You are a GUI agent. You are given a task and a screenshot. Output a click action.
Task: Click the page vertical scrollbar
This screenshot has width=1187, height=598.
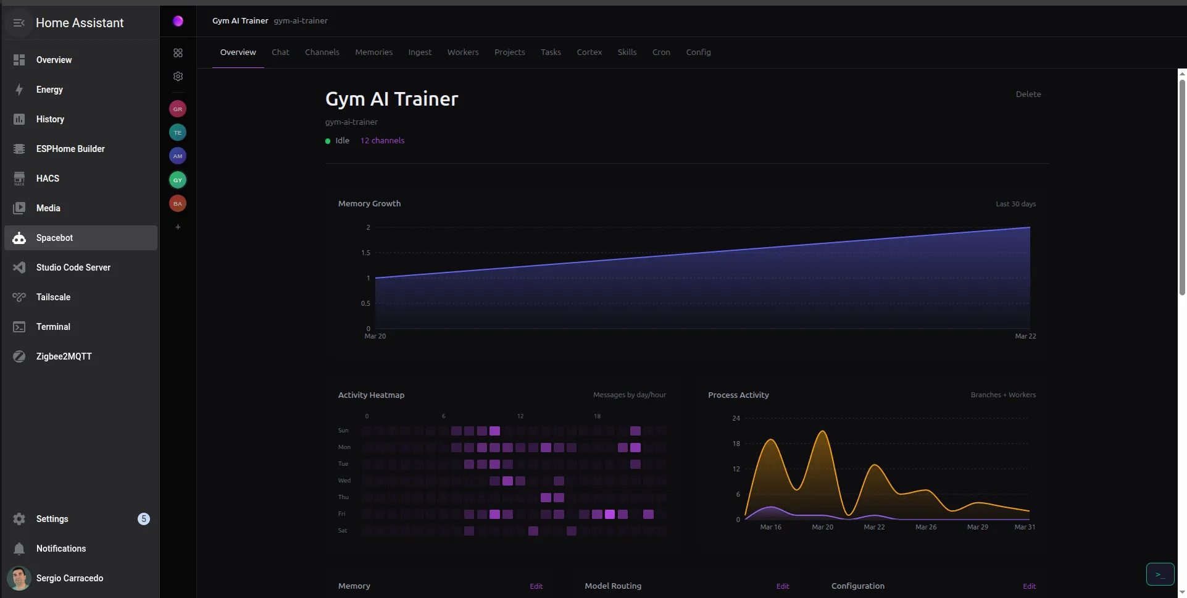tap(1181, 185)
